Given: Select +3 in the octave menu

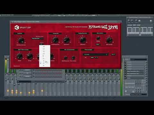Looking at the screenshot, I should point(45,49).
